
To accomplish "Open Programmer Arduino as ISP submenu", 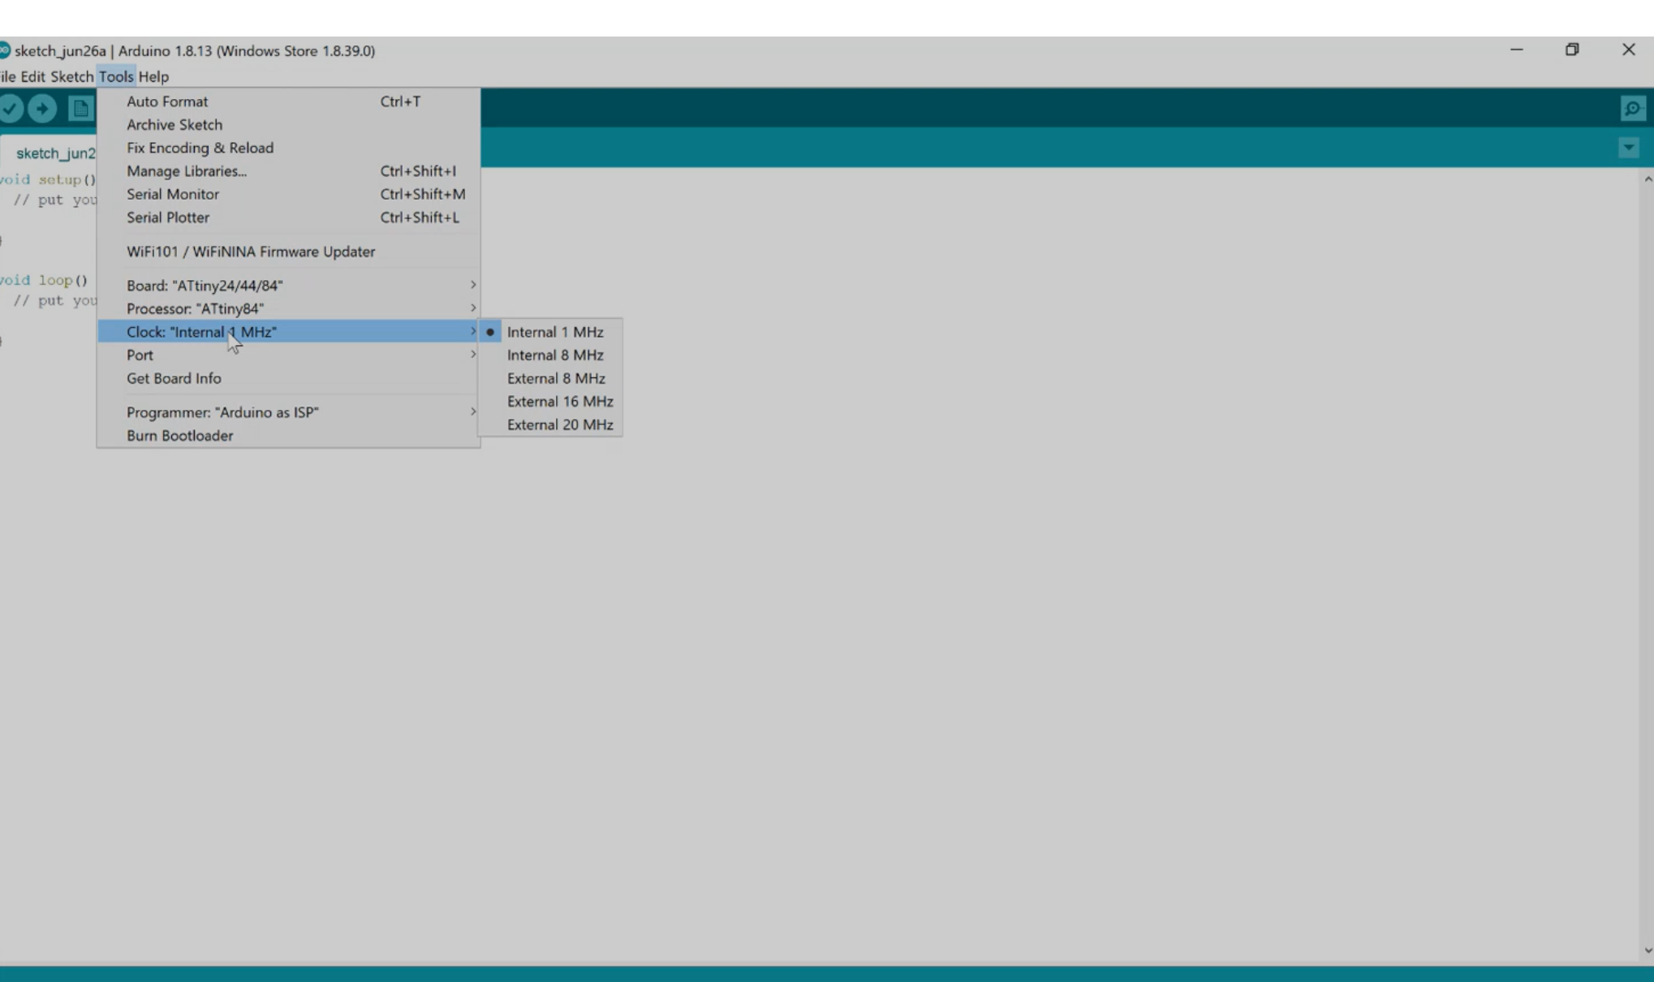I will (222, 412).
